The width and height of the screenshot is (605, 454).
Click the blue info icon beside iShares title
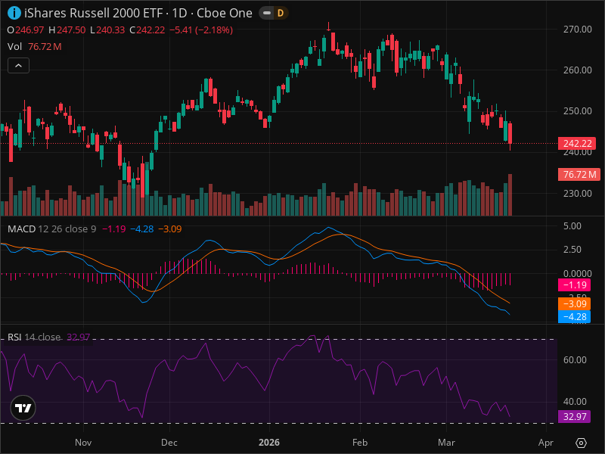pyautogui.click(x=14, y=13)
